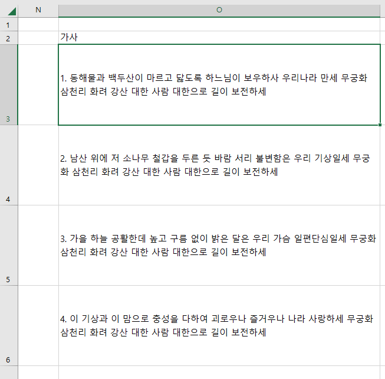Click the cell containing 가사
This screenshot has height=379, width=385.
pos(219,38)
